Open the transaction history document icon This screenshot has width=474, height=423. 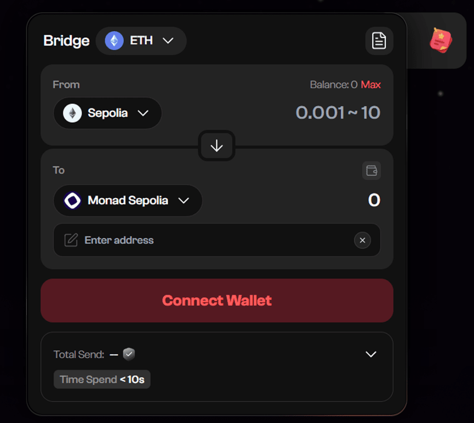(379, 41)
